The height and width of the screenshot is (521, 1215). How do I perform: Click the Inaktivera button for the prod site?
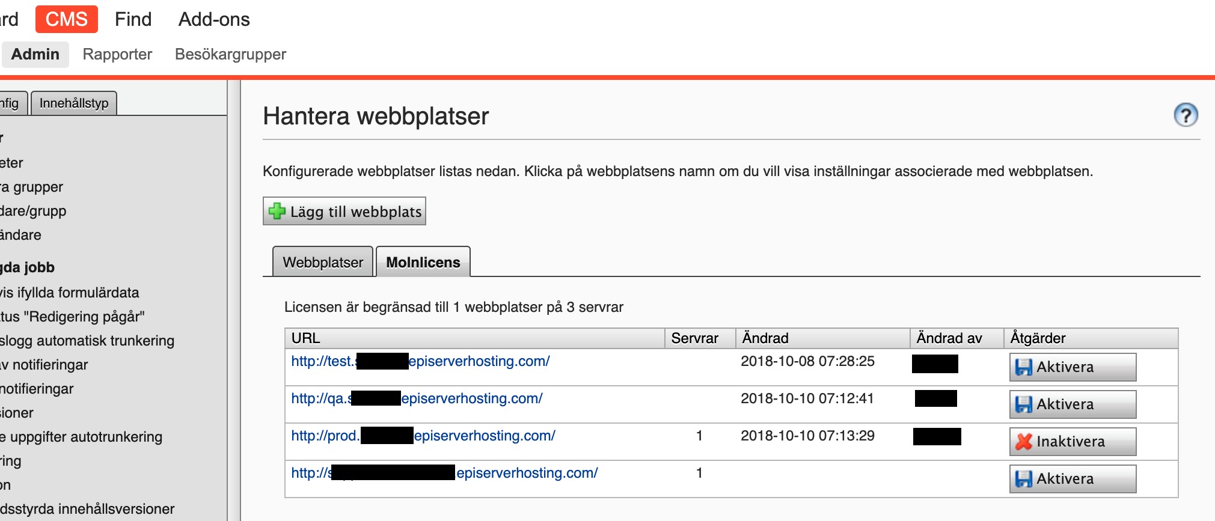pos(1072,442)
